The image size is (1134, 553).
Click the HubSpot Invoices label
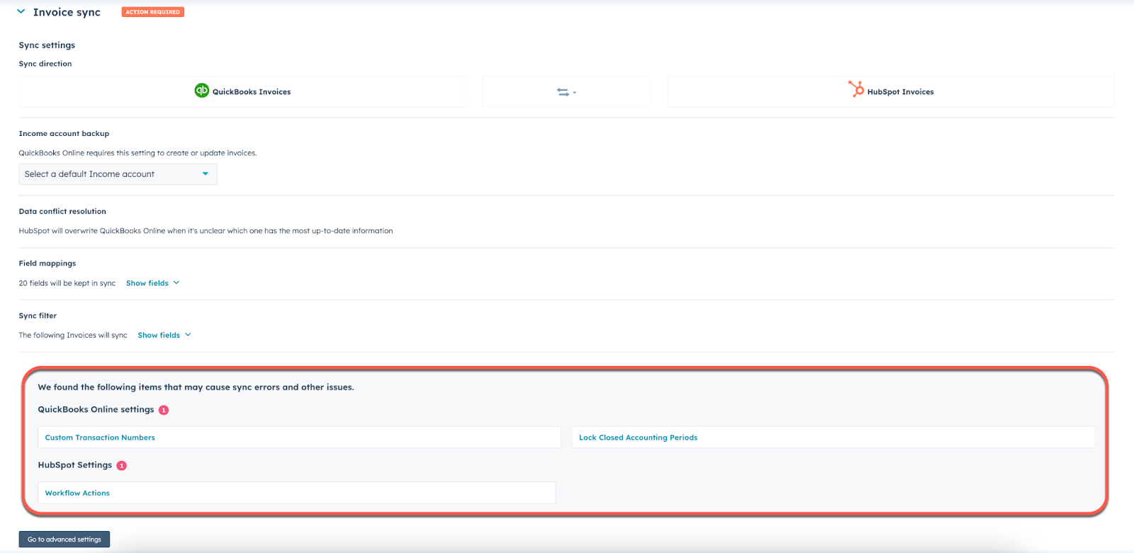pos(900,92)
